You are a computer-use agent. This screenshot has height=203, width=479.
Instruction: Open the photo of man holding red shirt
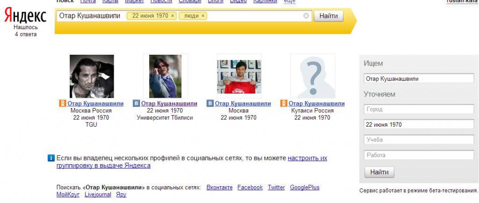coord(239,76)
